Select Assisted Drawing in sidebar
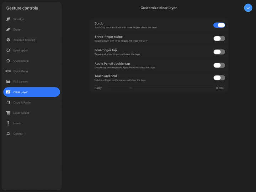This screenshot has height=192, width=256. coord(32,40)
